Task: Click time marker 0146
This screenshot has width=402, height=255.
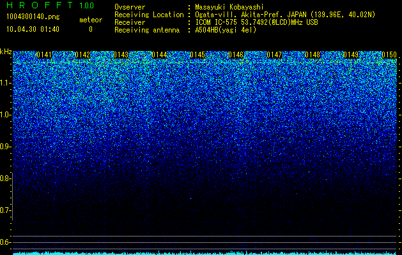Action: 236,55
